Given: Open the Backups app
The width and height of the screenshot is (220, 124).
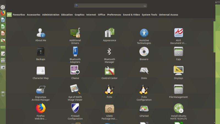Looking at the screenshot, I should coord(40,54).
